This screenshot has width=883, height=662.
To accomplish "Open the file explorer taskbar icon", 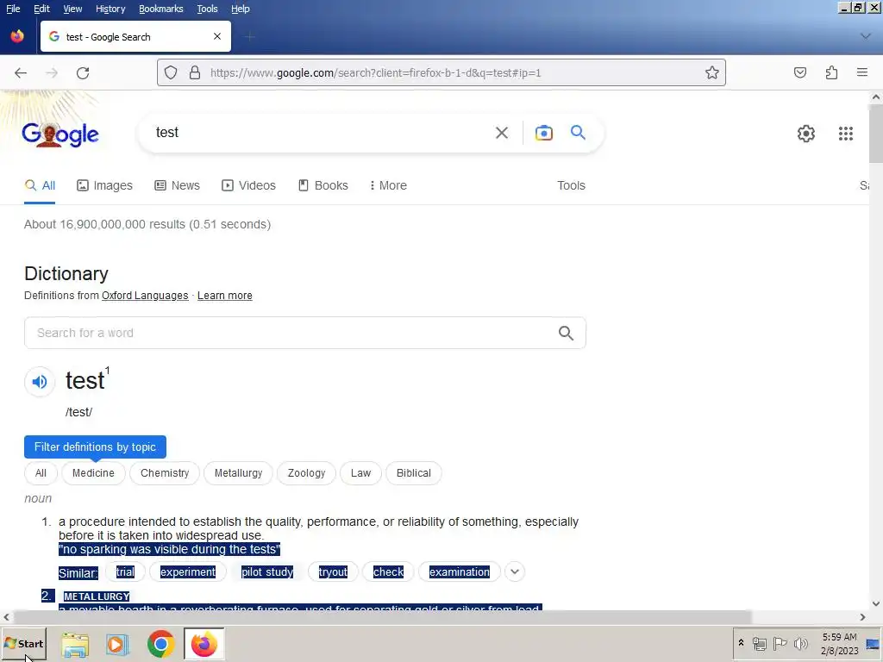I will pyautogui.click(x=75, y=644).
